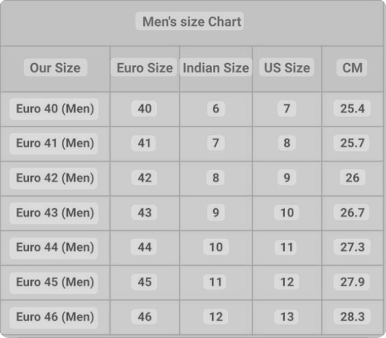Click the Men's size Chart title
Viewport: 386px width, 338px height.
(x=192, y=22)
